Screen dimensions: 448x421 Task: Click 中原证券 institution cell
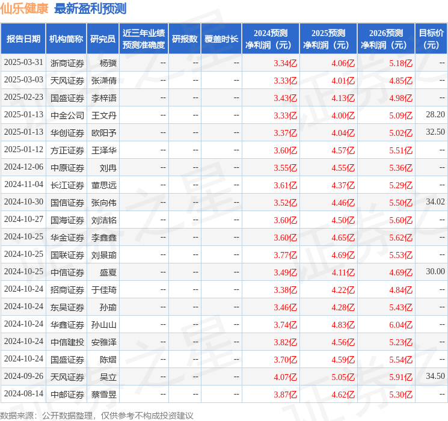pos(67,168)
